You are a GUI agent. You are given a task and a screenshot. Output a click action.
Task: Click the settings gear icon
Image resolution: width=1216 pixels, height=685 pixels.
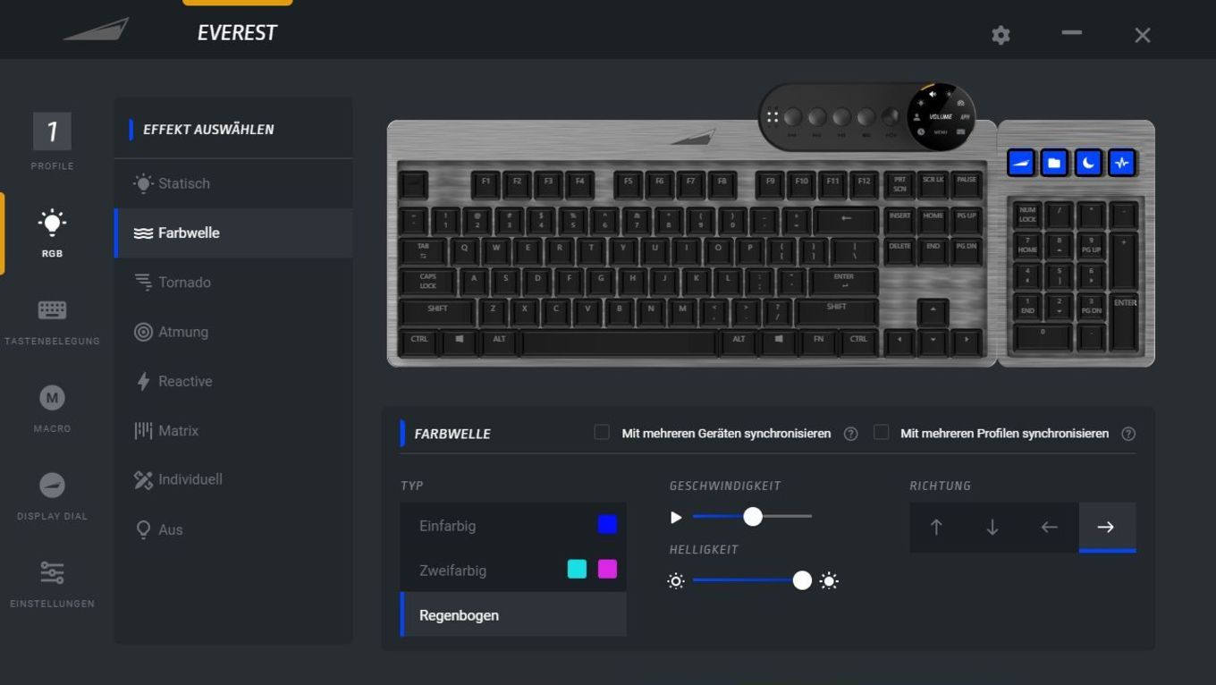coord(1001,35)
